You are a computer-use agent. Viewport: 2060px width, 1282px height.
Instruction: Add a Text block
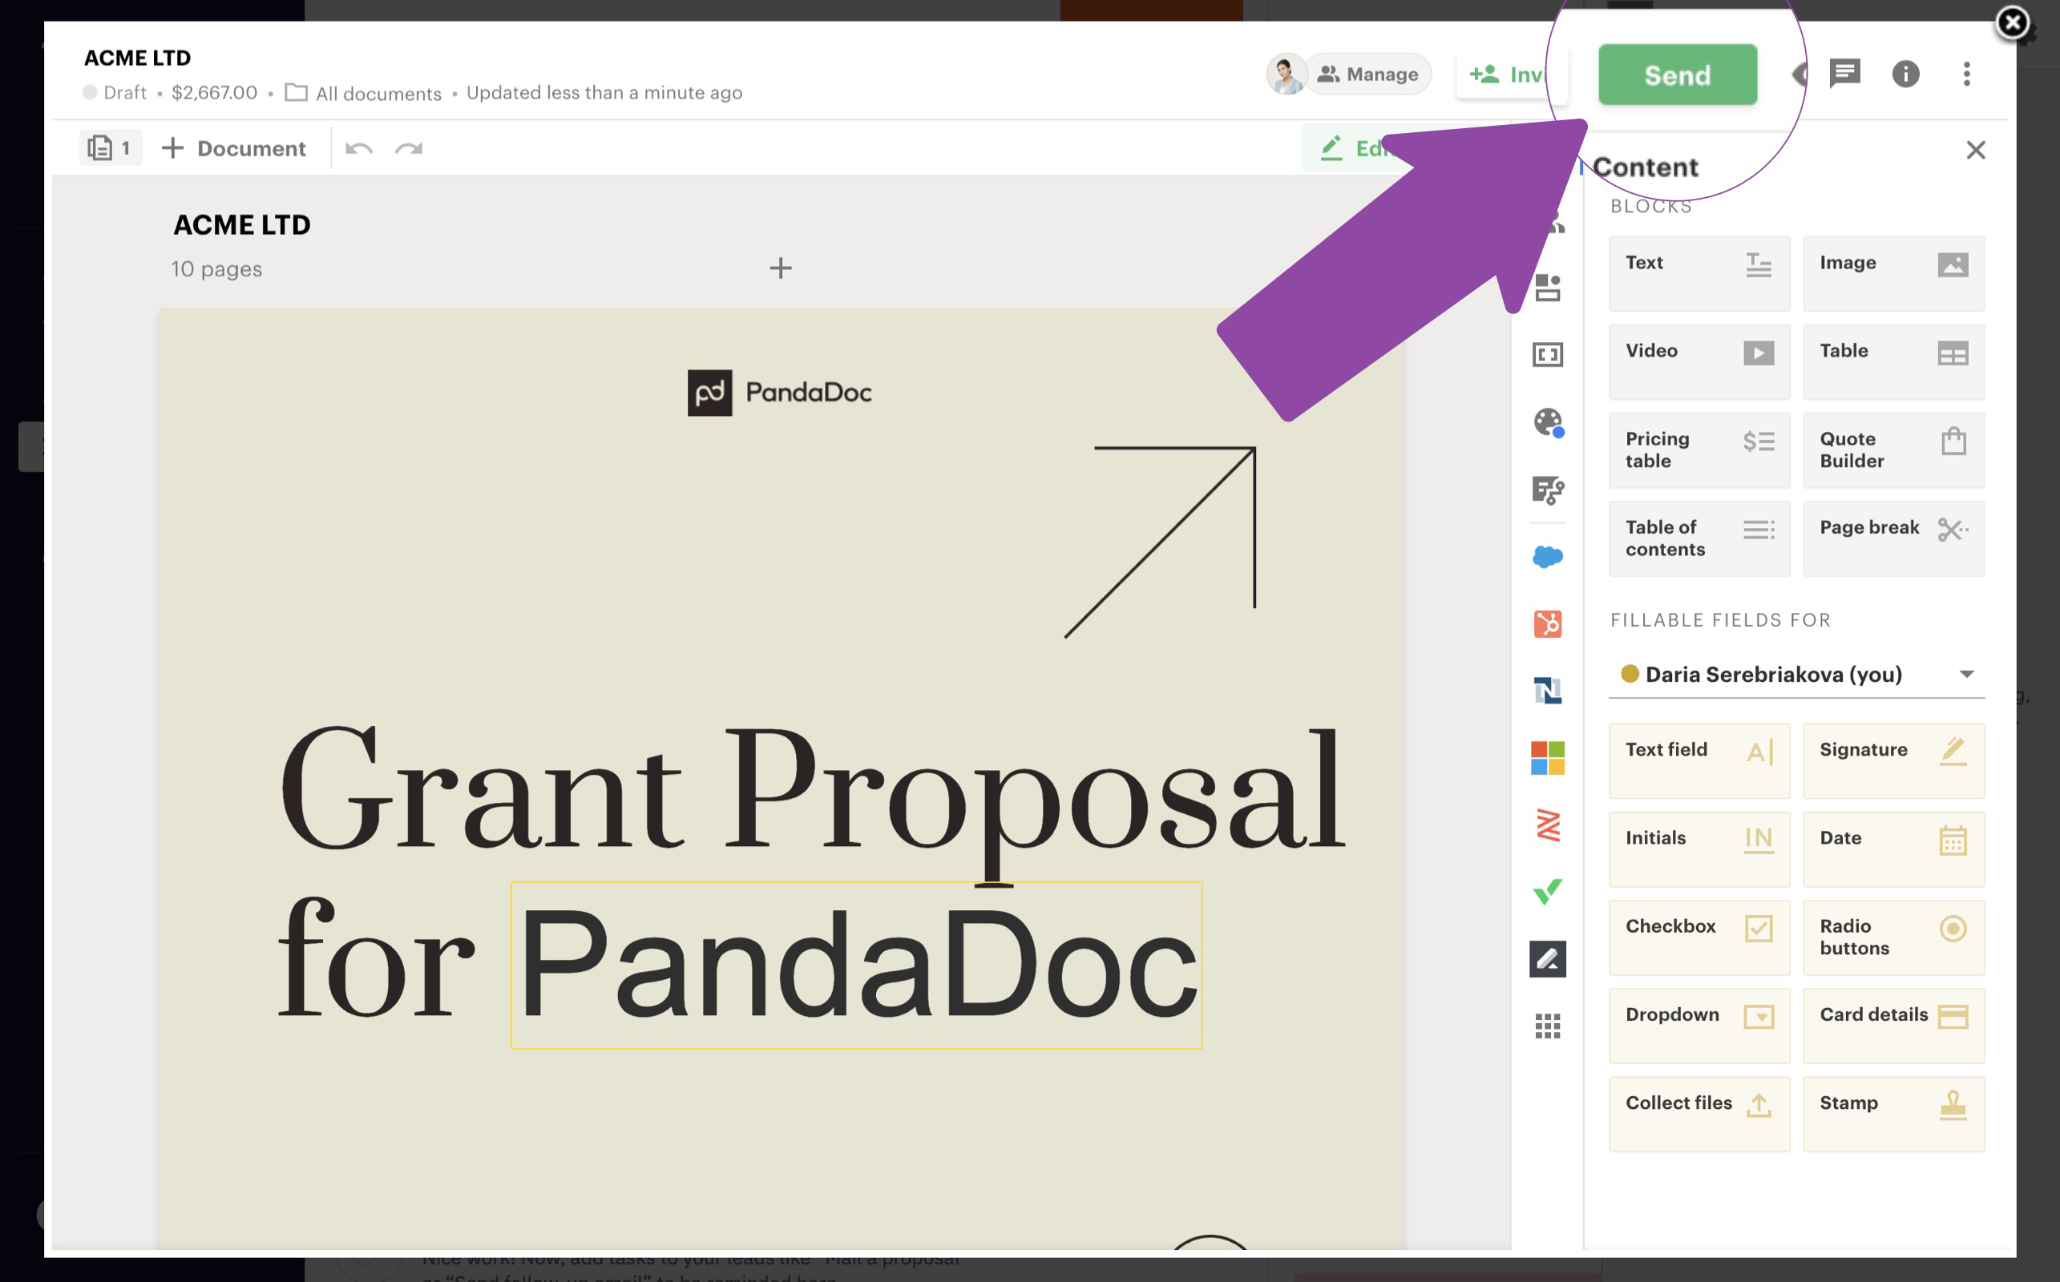tap(1698, 274)
